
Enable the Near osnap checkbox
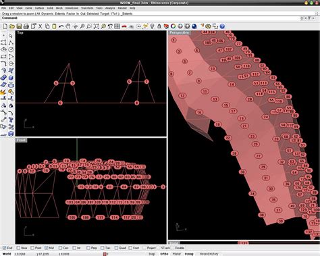click(x=18, y=248)
